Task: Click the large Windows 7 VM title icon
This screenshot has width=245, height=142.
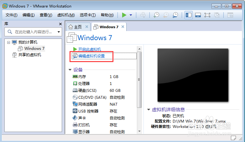Action: tap(72, 38)
